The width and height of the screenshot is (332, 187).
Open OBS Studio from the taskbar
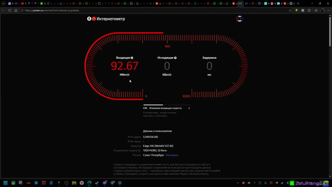[67, 183]
